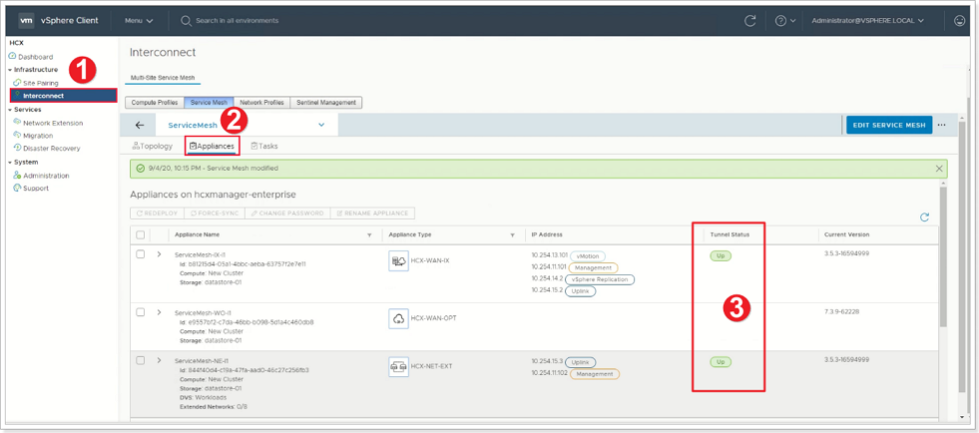Open the ServiceMesh selector dropdown
979x433 pixels.
pyautogui.click(x=321, y=126)
